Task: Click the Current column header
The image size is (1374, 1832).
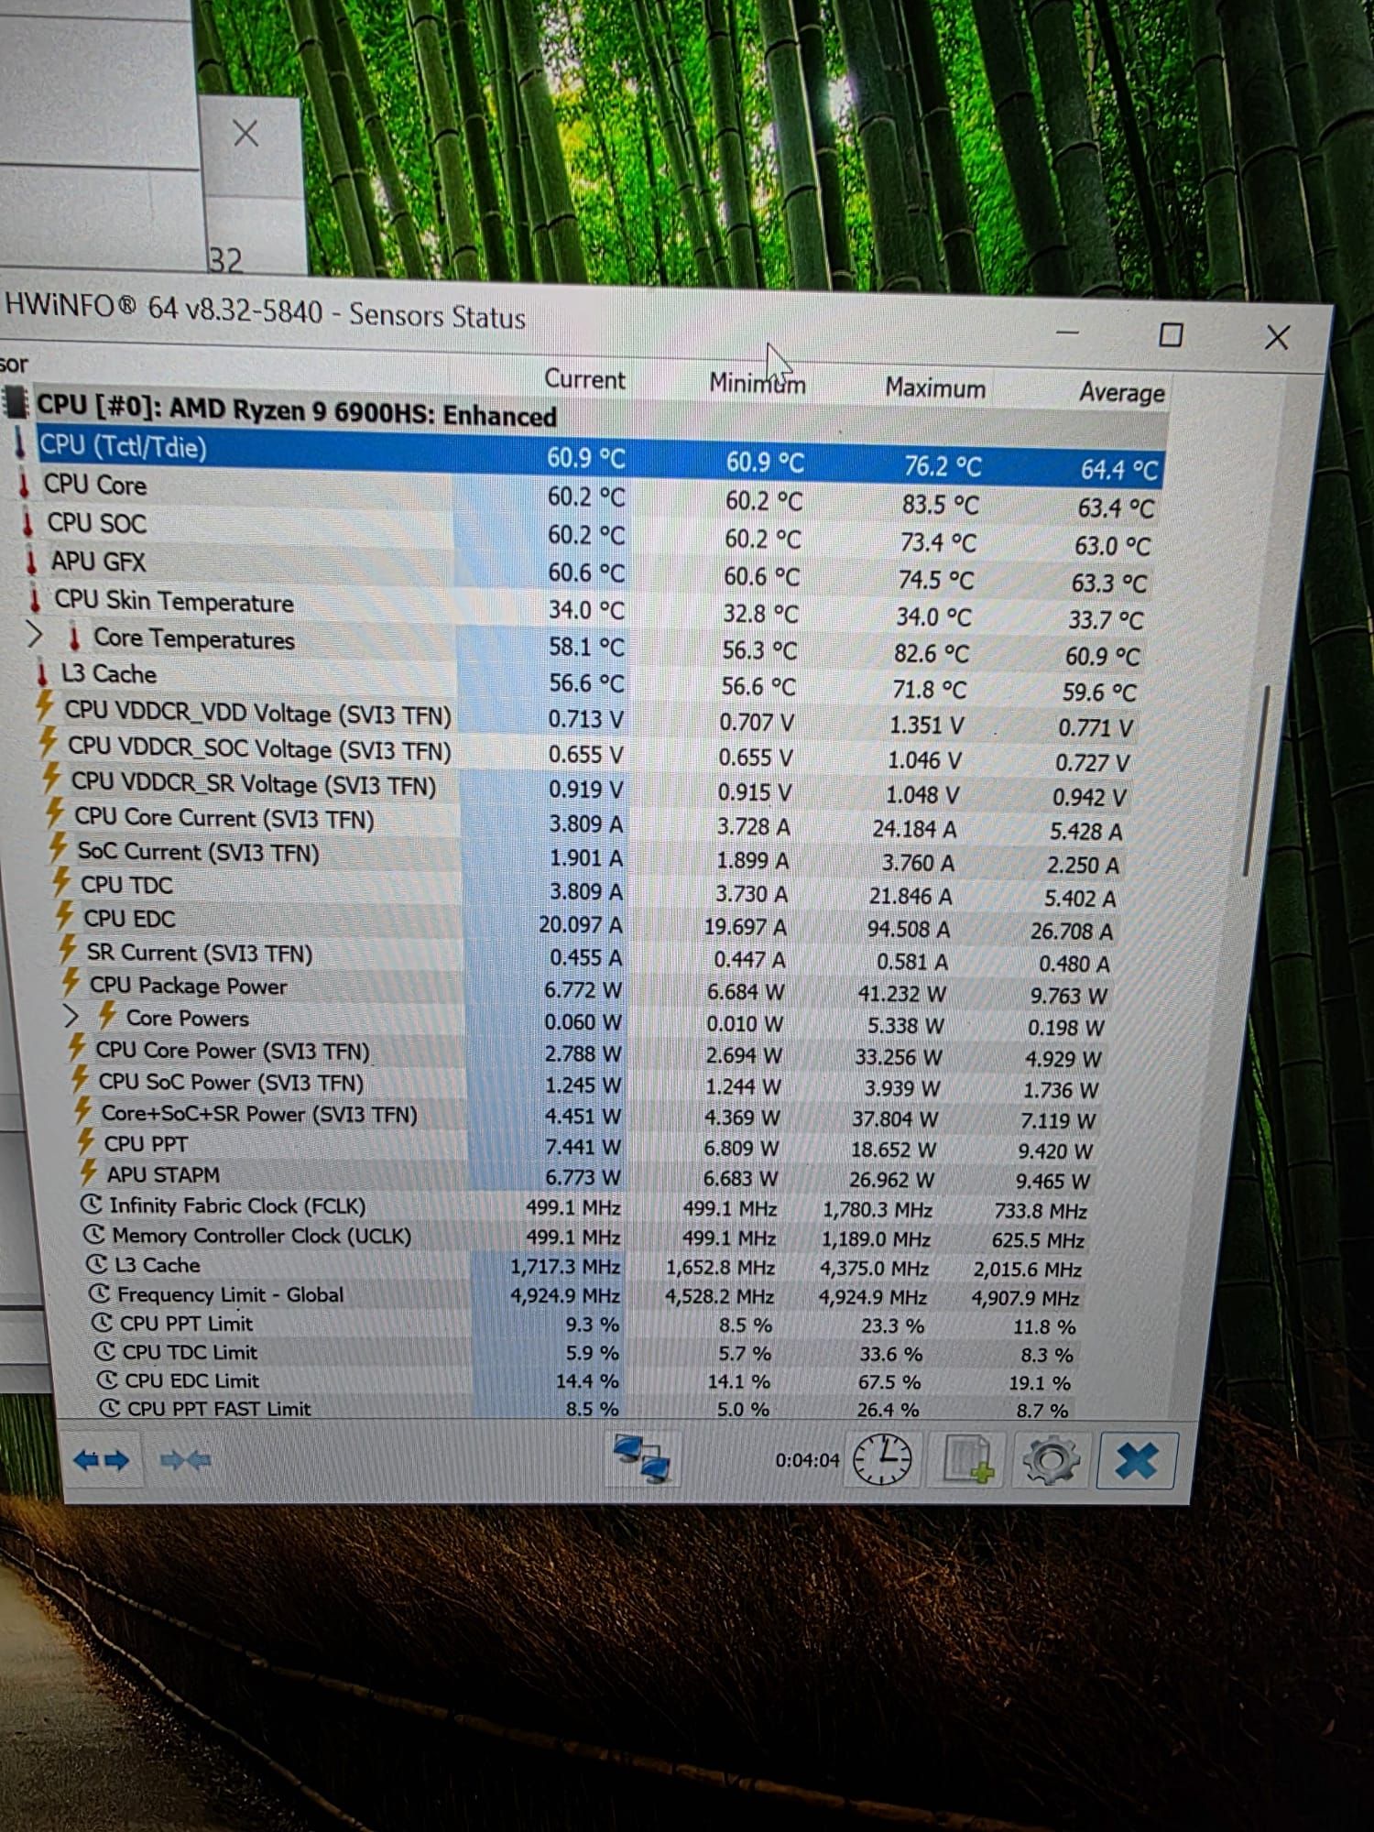Action: [584, 379]
